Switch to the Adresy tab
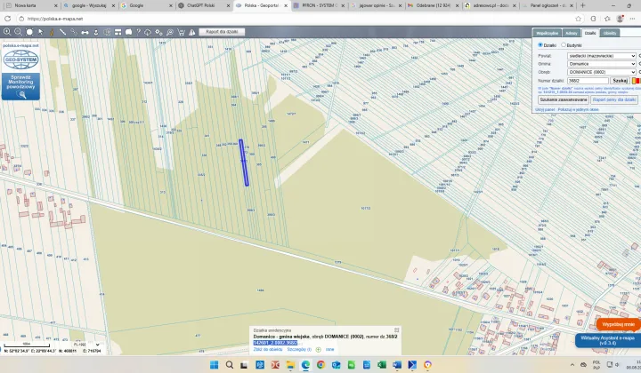The width and height of the screenshot is (641, 373). tap(572, 33)
